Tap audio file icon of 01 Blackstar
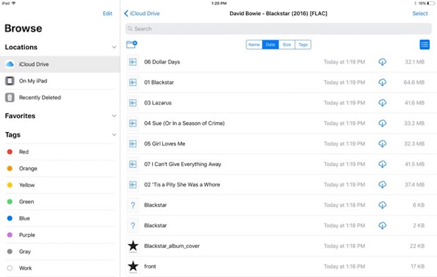 pos(133,82)
